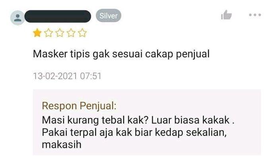Click the third empty star

point(60,33)
